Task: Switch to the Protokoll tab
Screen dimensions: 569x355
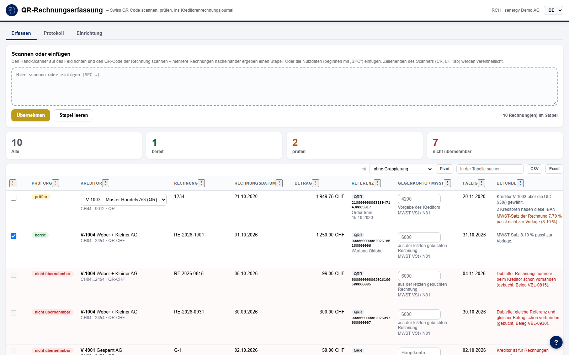Action: click(x=54, y=33)
